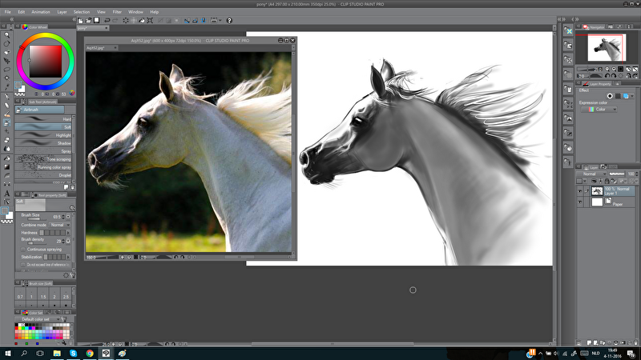Toggle brush density pressure dynamics button
The image size is (641, 360).
pos(68,241)
